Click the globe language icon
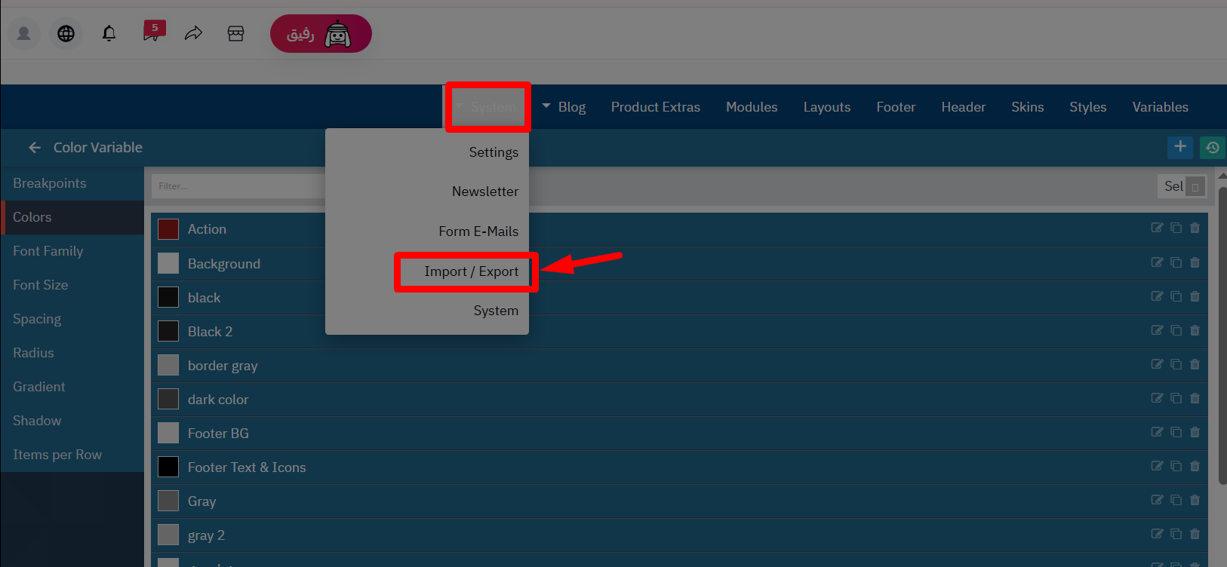 (x=66, y=33)
